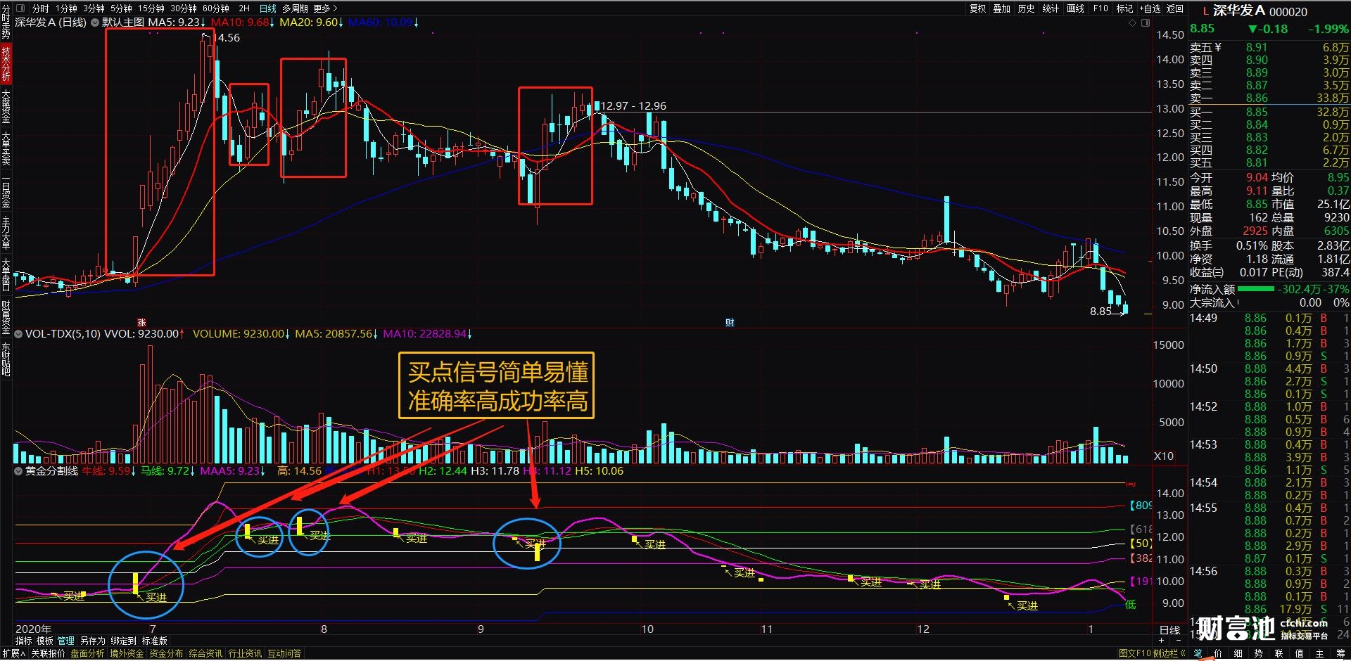Open the 资金分布 bottom tab

click(166, 653)
